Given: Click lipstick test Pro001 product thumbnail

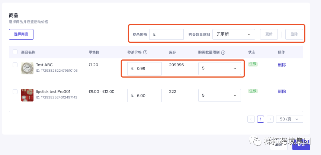Looking at the screenshot, I should tap(27, 95).
